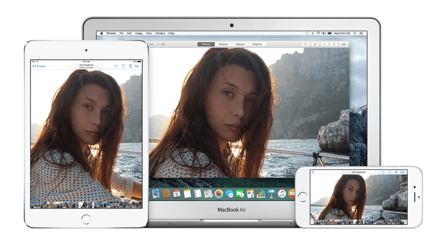Open the View menu in the menu bar
Screen dimensions: 446x238
pos(149,33)
